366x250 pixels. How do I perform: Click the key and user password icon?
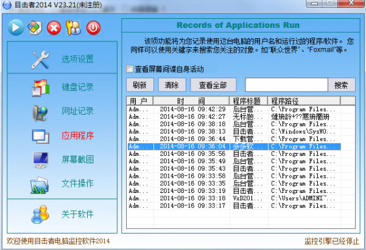(73, 27)
